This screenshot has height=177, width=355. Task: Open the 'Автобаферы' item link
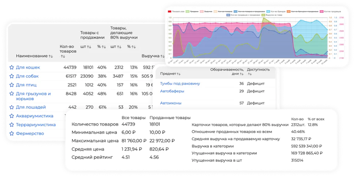172,91
